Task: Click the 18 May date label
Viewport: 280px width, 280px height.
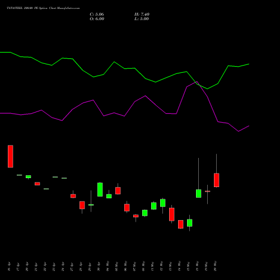Action: (198, 266)
